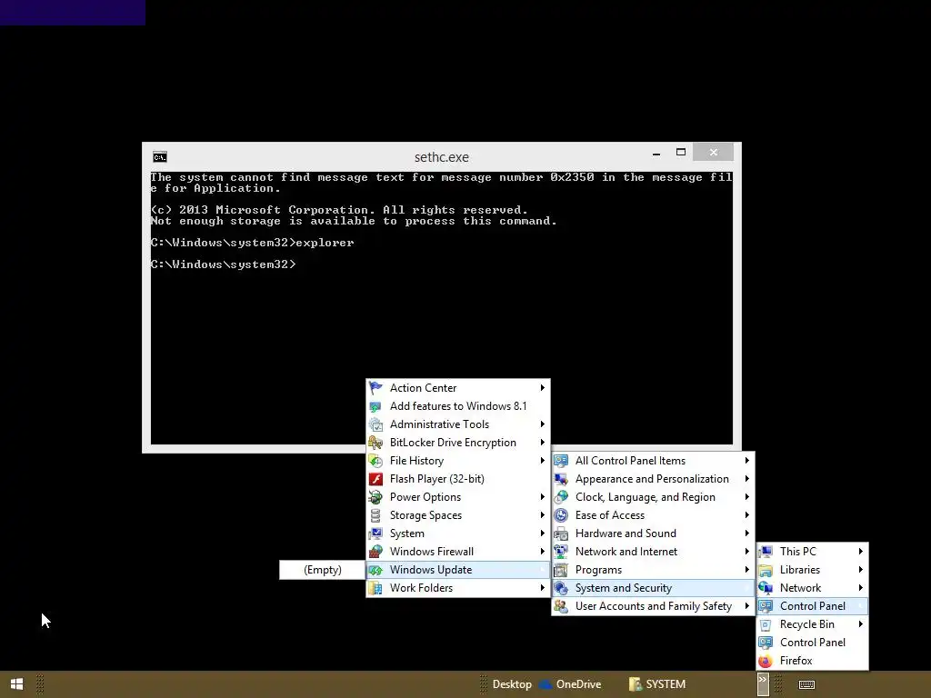Open the highlighted Control Panel entry
Image resolution: width=931 pixels, height=698 pixels.
[x=812, y=606]
